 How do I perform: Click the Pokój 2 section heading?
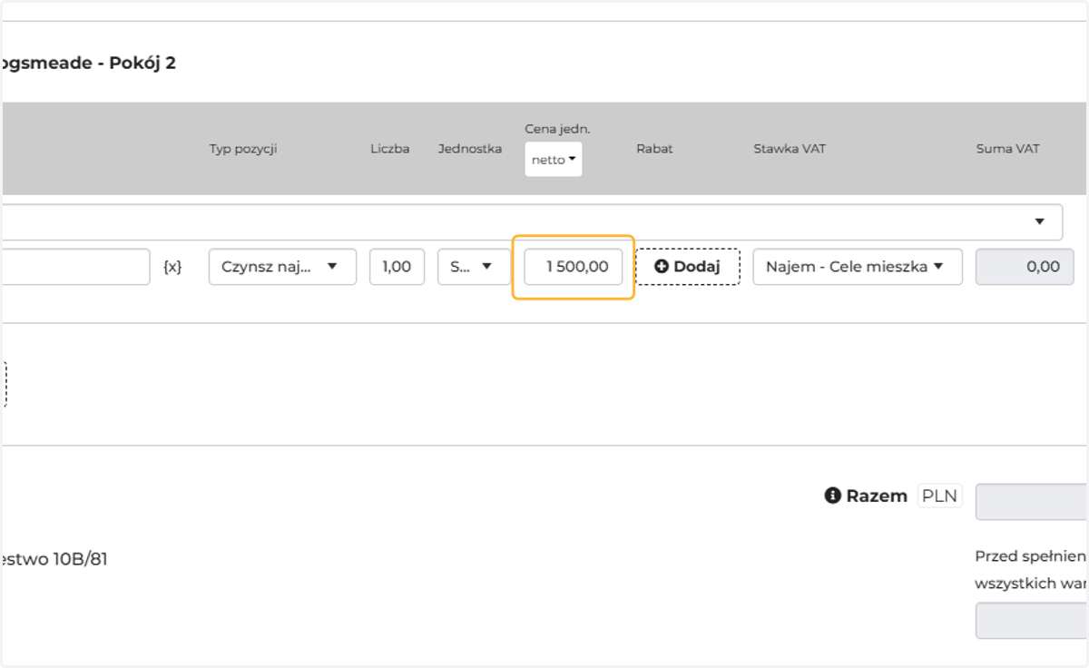point(88,64)
